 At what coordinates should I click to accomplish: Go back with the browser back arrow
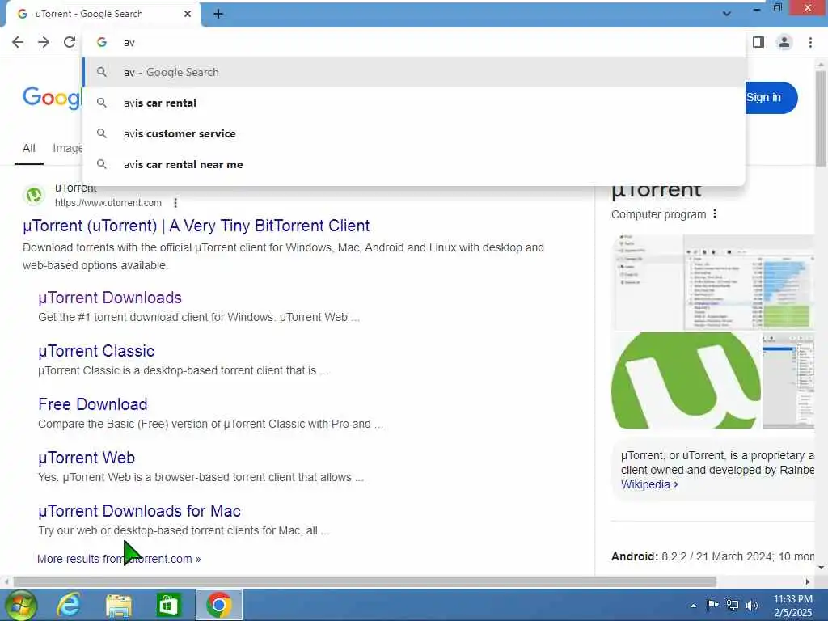click(18, 42)
